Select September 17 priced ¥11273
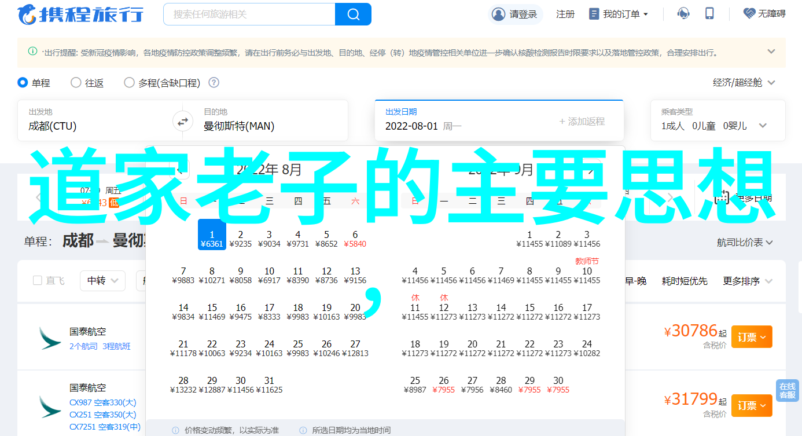The width and height of the screenshot is (802, 436). (x=587, y=312)
